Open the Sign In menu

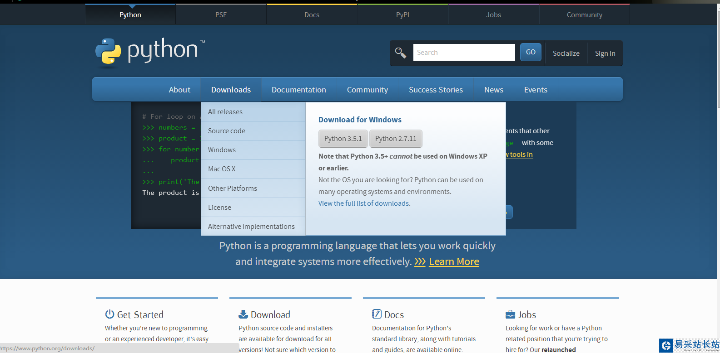pos(605,53)
